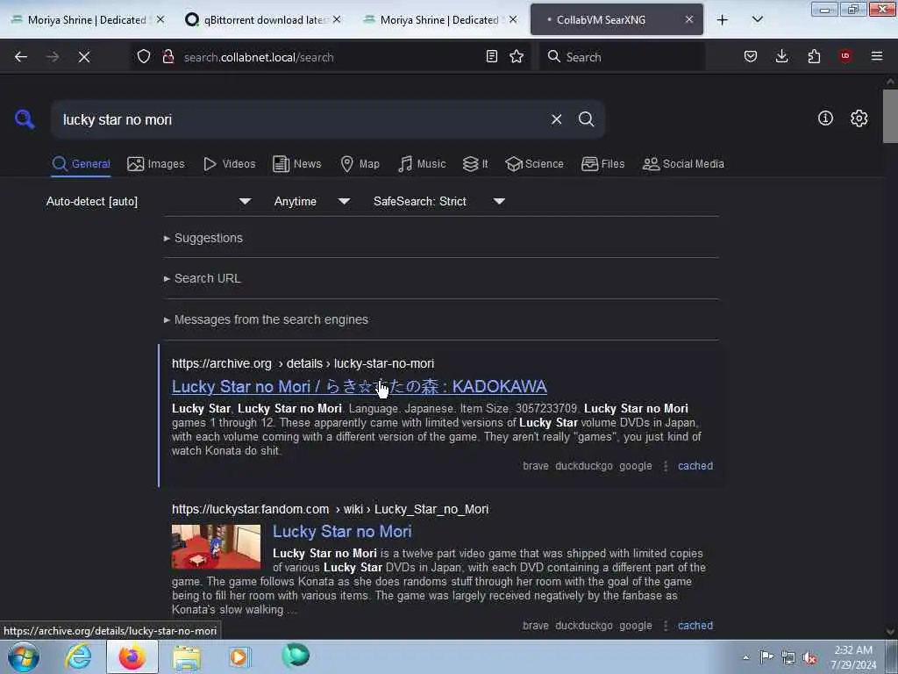Viewport: 898px width, 674px height.
Task: Click the back navigation arrow
Action: coord(21,57)
